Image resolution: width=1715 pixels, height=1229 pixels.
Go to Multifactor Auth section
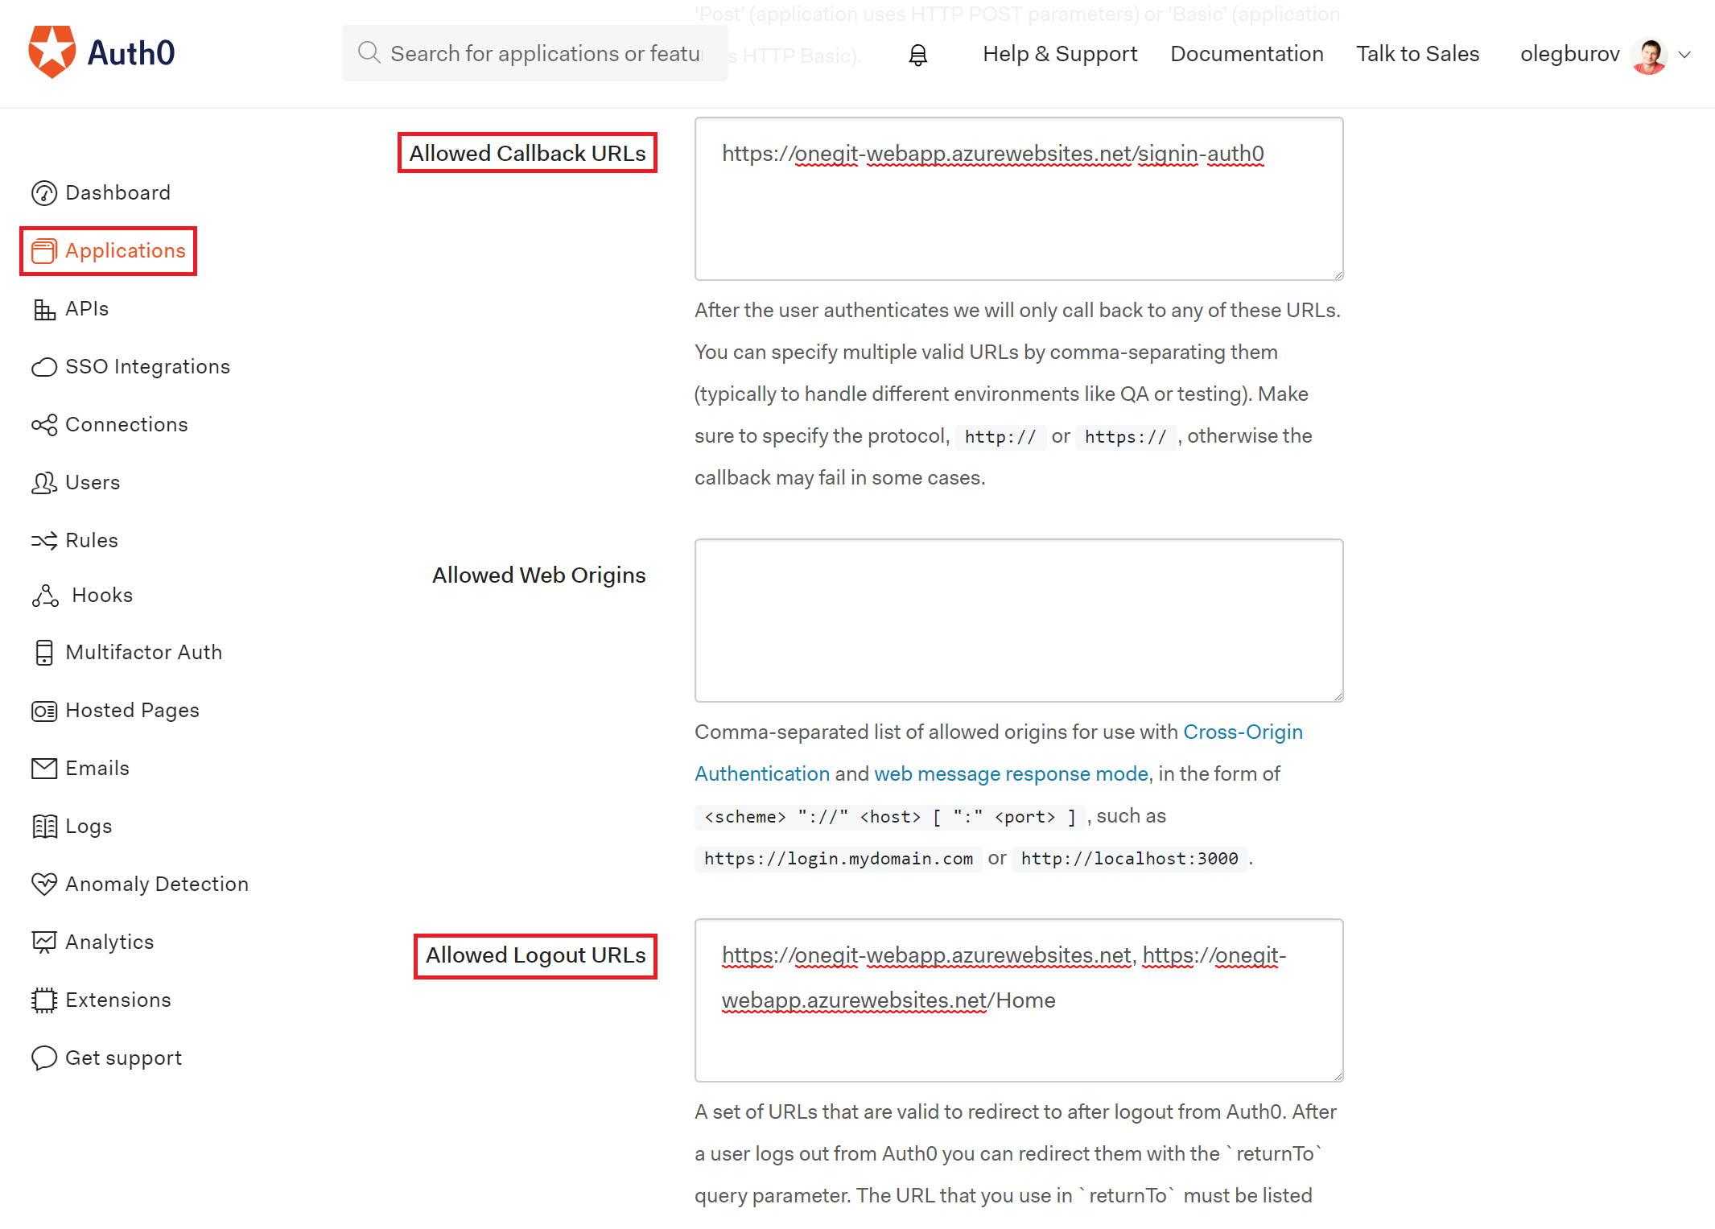pos(143,653)
